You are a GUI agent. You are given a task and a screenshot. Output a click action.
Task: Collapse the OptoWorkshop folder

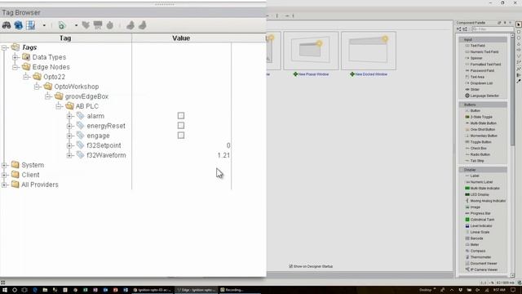pyautogui.click(x=37, y=87)
